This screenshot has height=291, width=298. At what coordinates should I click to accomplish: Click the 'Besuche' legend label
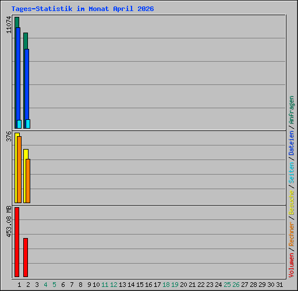click(x=292, y=203)
